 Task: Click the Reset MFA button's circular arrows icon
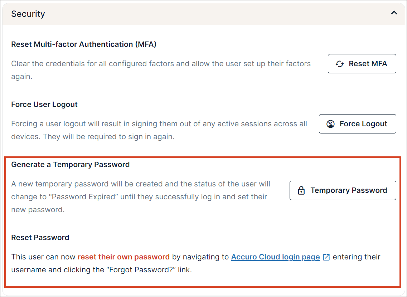(339, 64)
